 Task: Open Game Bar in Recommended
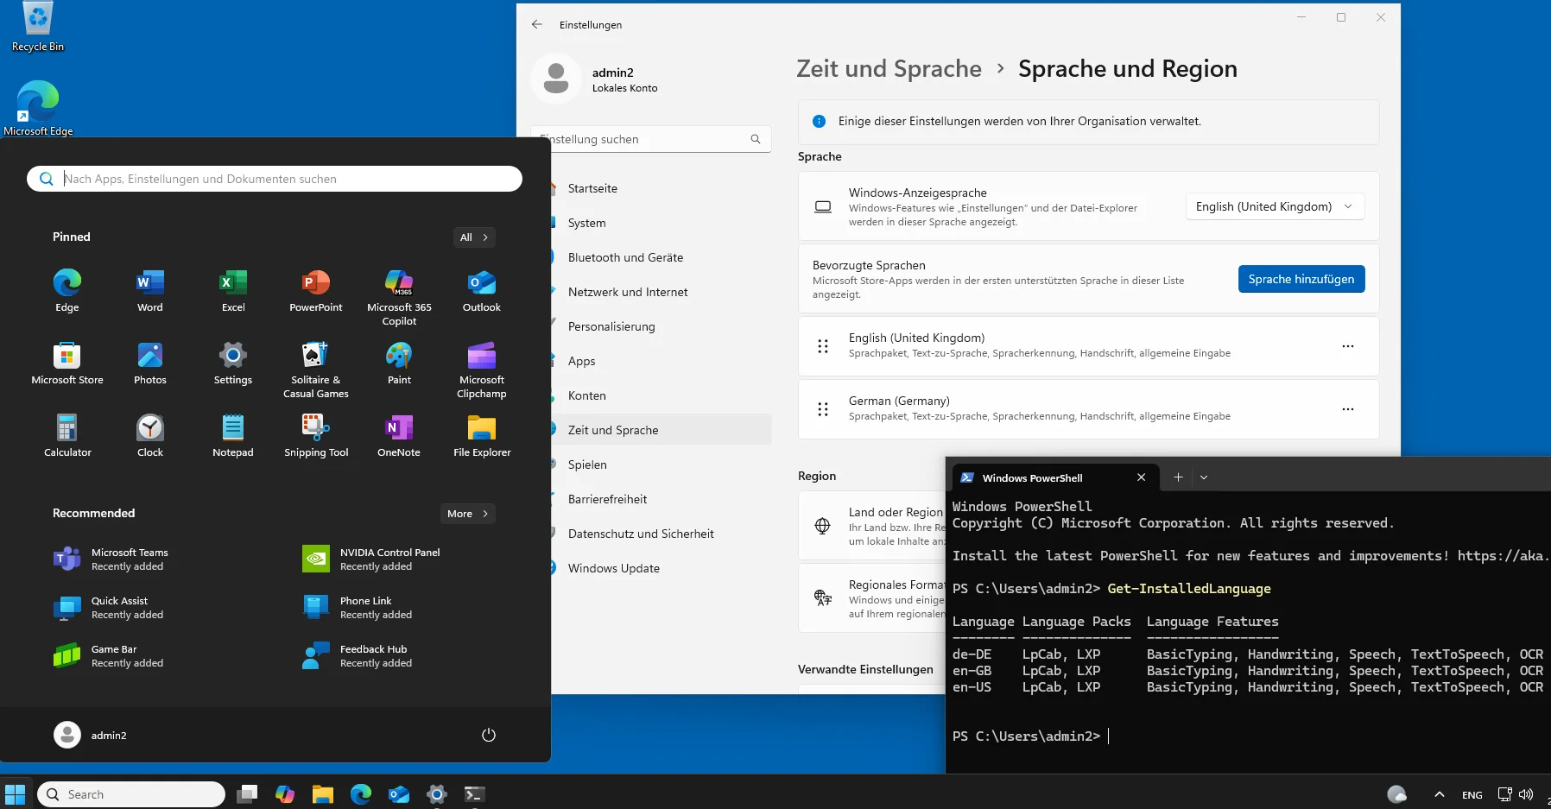click(x=109, y=656)
